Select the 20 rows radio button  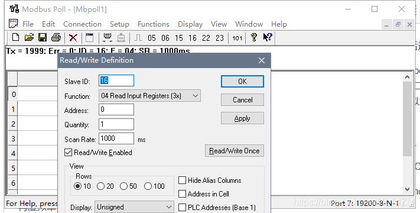(100, 186)
